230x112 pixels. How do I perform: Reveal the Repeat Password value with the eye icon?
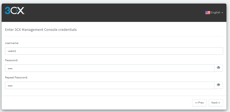pyautogui.click(x=218, y=85)
